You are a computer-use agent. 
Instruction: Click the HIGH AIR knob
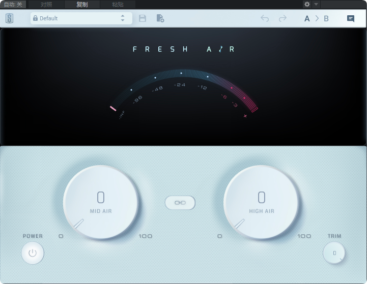click(x=261, y=203)
